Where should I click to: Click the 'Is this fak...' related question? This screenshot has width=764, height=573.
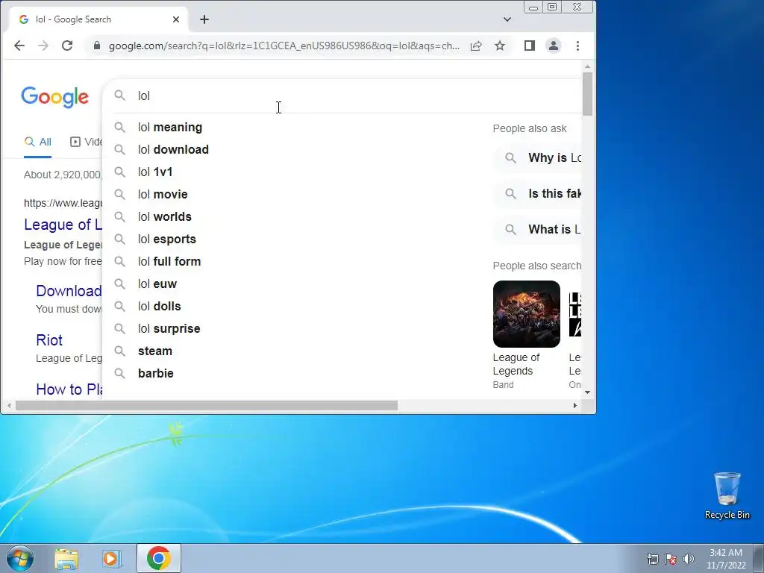pos(537,194)
